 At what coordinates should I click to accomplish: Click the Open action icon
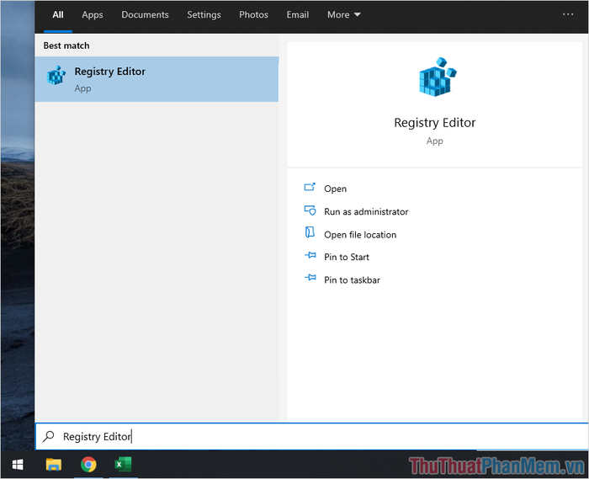(310, 187)
